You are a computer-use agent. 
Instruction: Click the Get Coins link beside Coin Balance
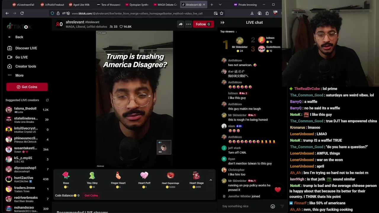(x=91, y=196)
